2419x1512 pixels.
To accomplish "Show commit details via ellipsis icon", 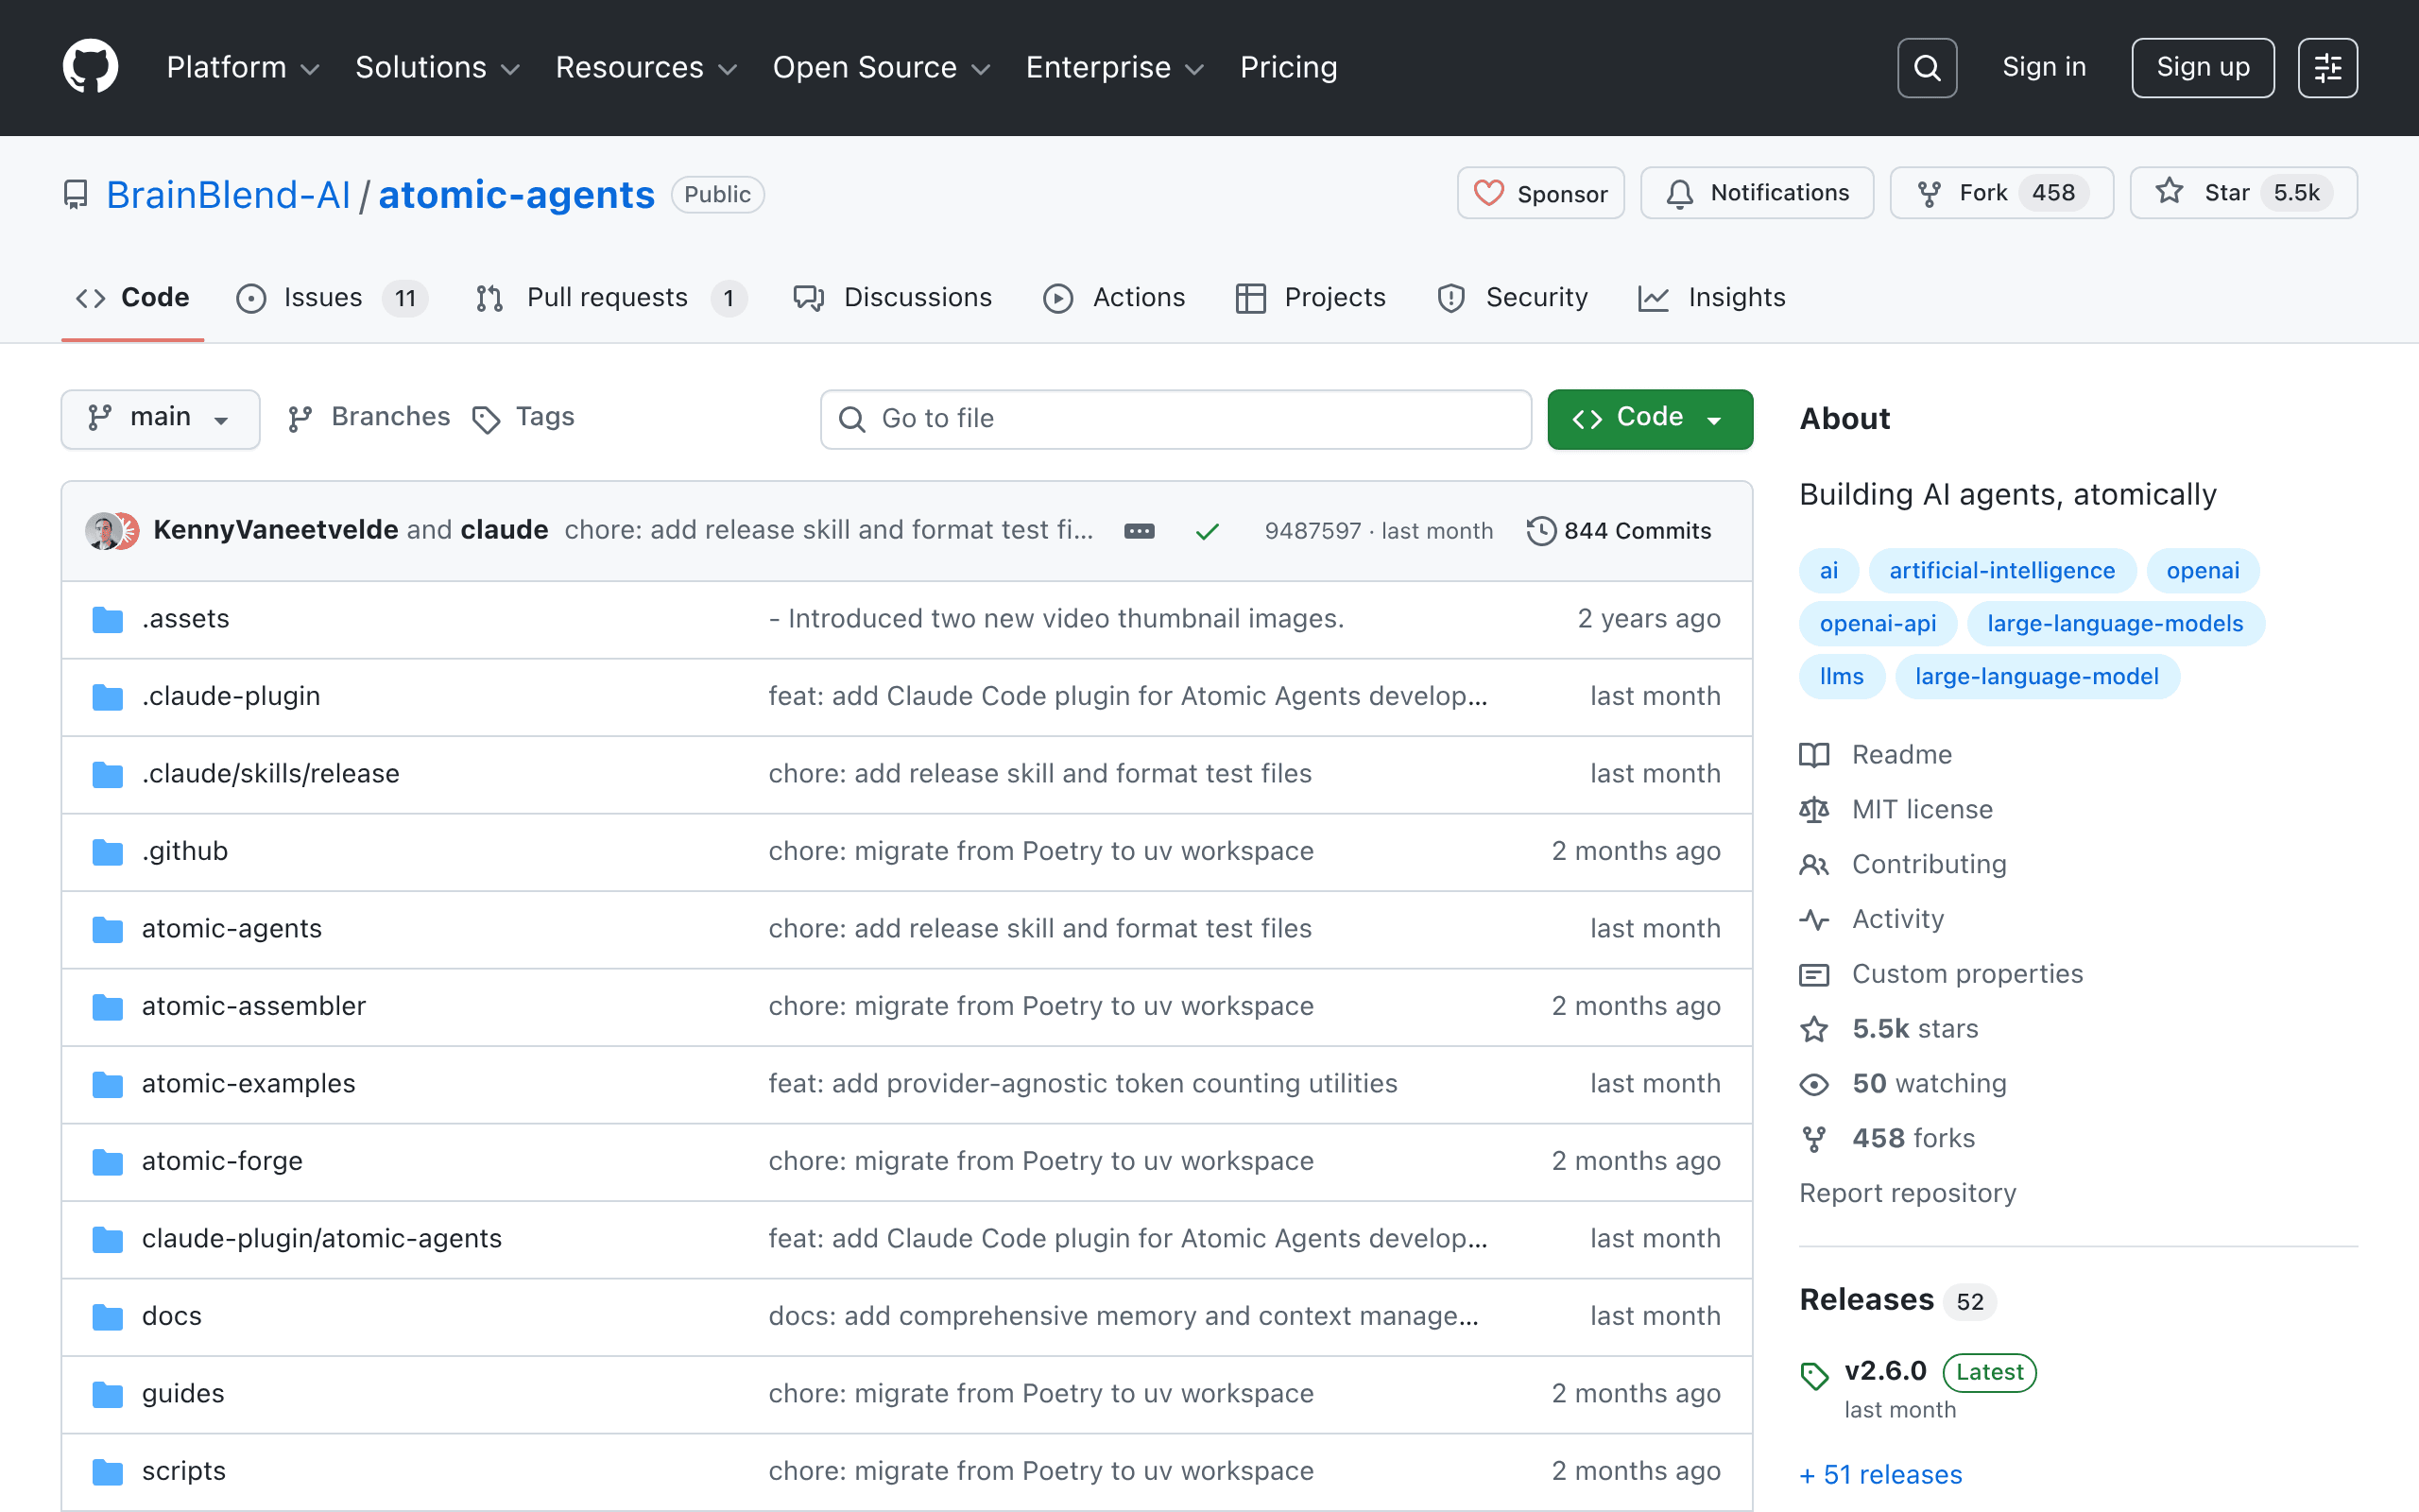I will click(1140, 531).
